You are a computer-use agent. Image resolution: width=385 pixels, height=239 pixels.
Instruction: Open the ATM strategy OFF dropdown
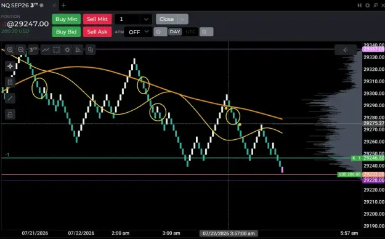pos(138,32)
